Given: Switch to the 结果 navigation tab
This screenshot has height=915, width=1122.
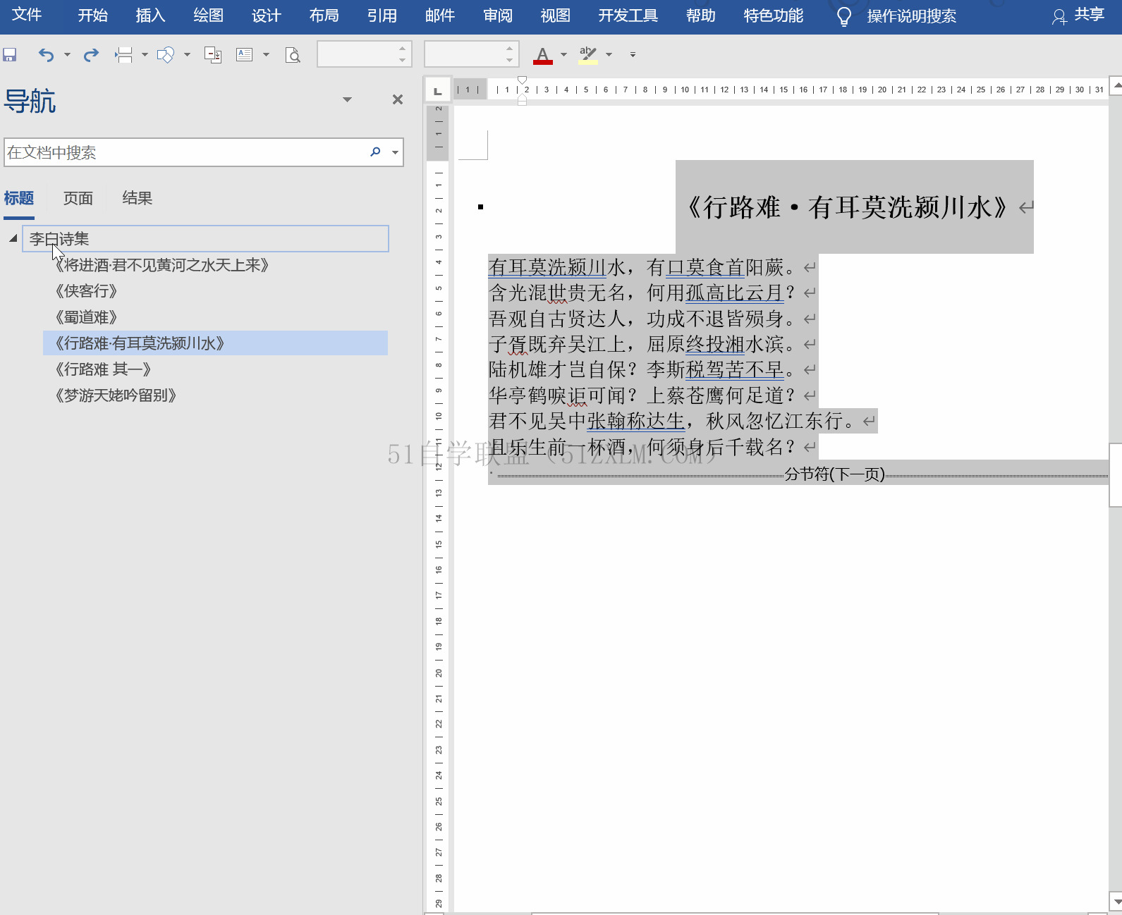Looking at the screenshot, I should tap(137, 198).
